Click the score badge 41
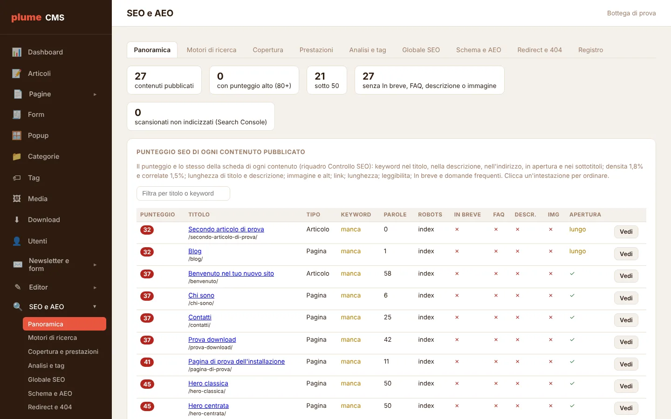Viewport: 671px width, 419px height. [147, 362]
